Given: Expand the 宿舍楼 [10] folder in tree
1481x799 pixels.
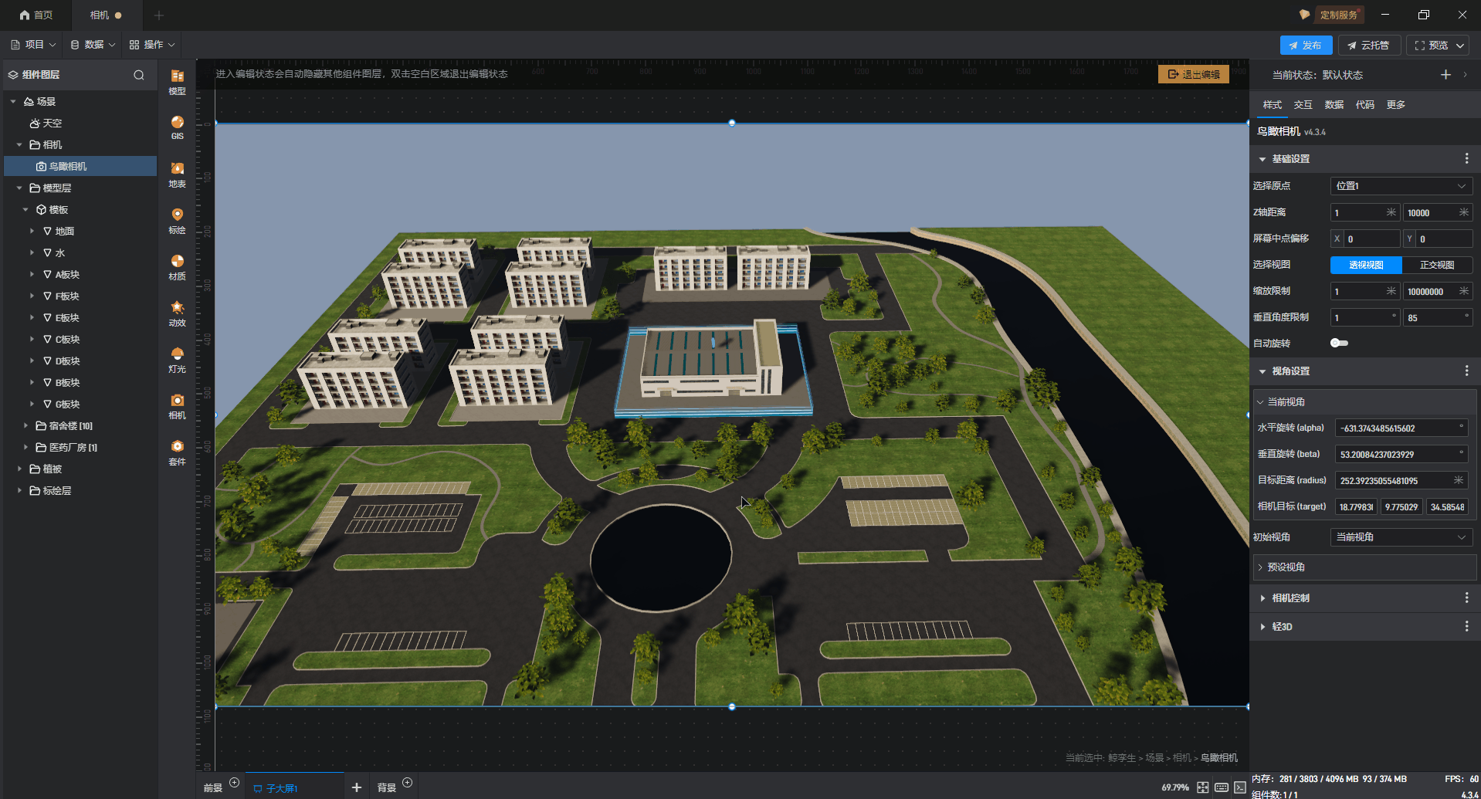Looking at the screenshot, I should tap(25, 425).
